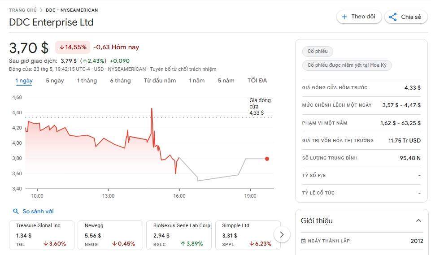The width and height of the screenshot is (431, 255).
Task: Open Tuyên bố từ chối trách nhiệm link
Action: 183,69
